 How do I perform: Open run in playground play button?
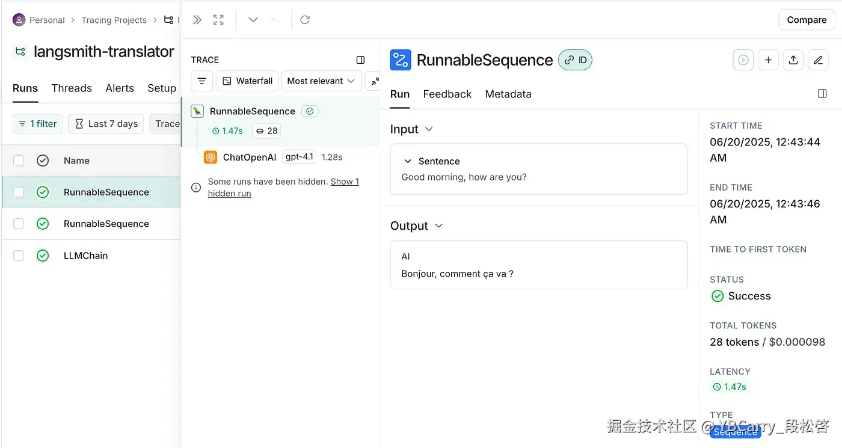[743, 60]
